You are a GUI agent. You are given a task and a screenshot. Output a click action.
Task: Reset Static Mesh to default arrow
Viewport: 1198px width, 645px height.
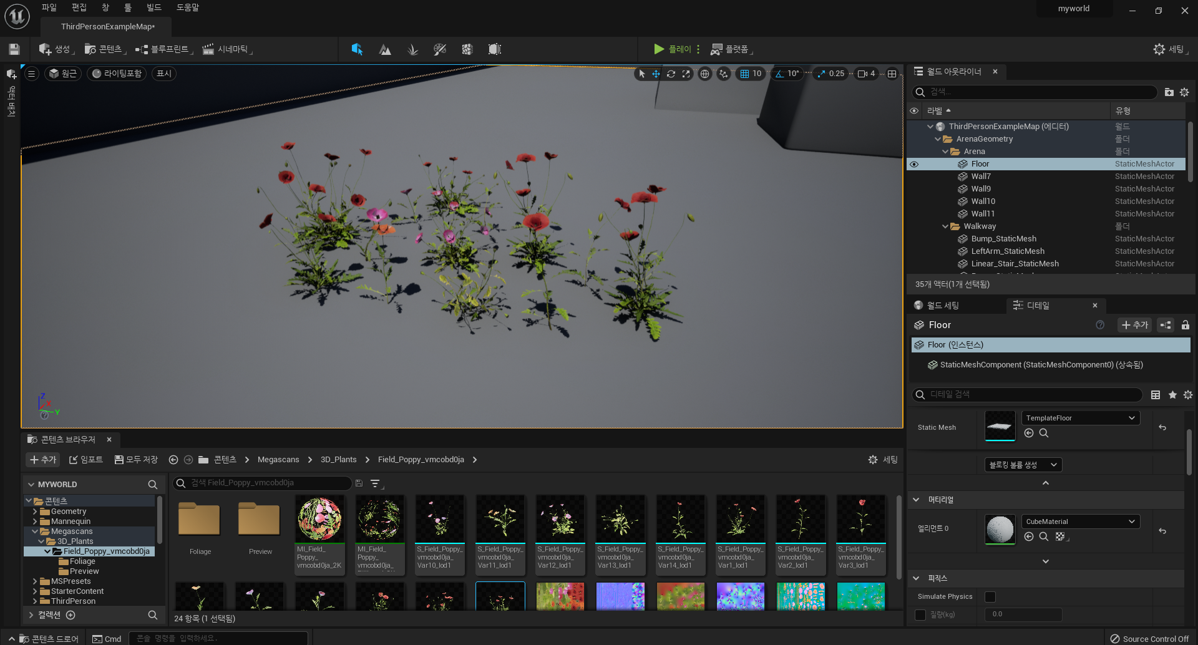pyautogui.click(x=1162, y=427)
